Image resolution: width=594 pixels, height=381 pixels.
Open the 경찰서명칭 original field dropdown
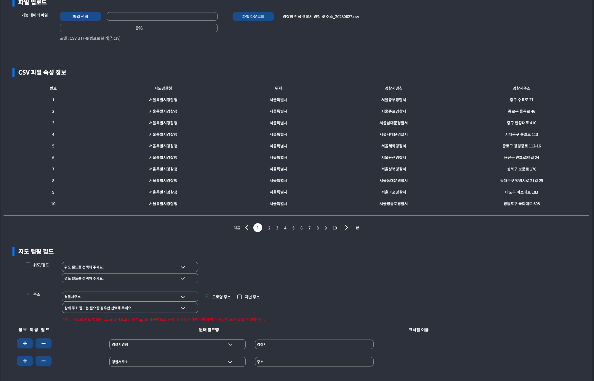click(x=177, y=344)
